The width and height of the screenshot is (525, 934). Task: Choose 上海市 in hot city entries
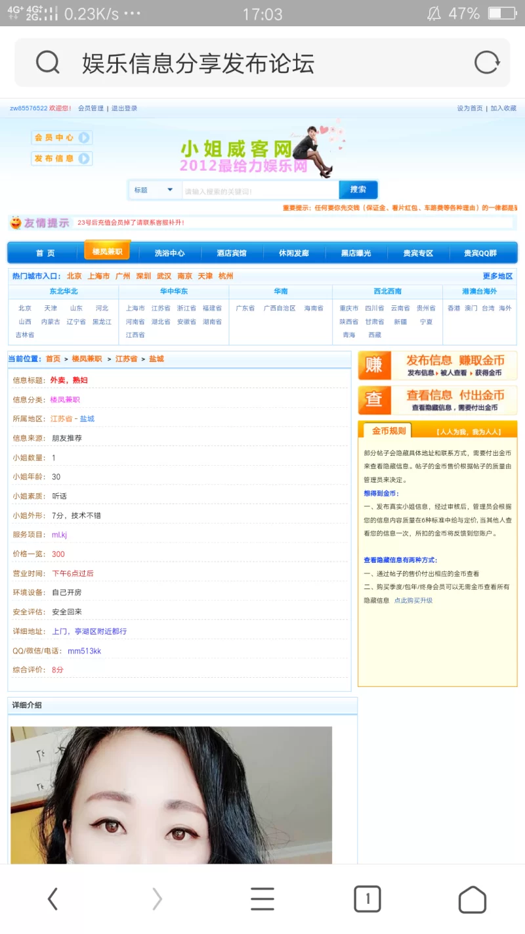point(98,276)
